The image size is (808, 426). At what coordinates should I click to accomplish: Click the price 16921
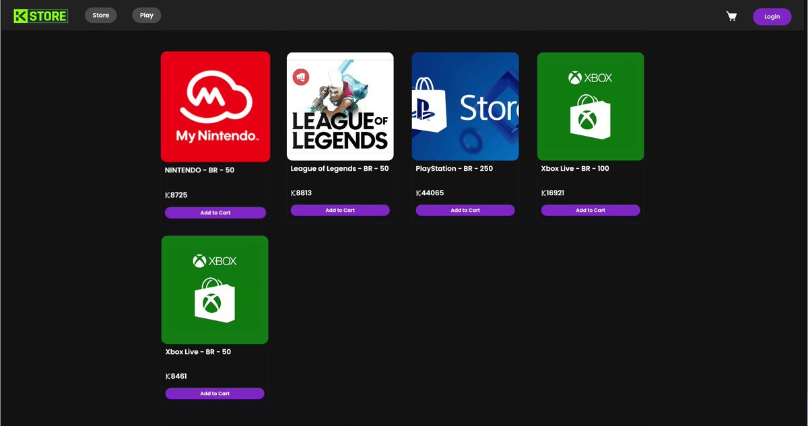(x=553, y=192)
